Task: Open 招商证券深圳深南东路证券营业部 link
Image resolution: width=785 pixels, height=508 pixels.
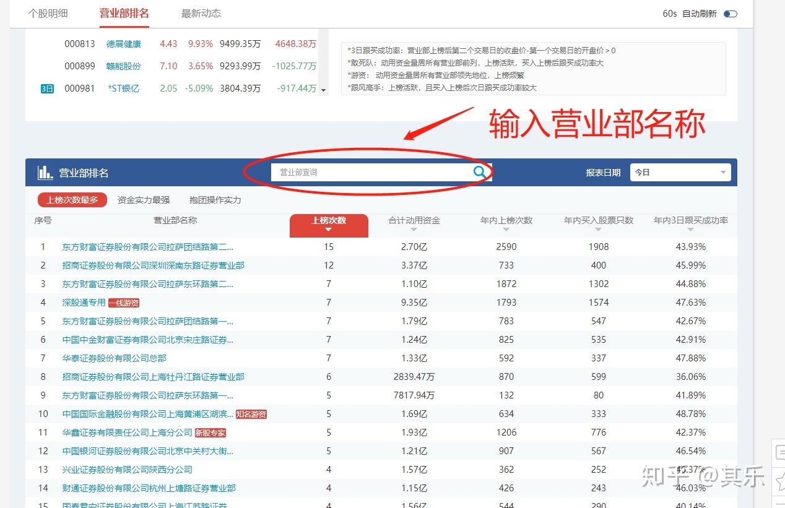Action: [154, 265]
